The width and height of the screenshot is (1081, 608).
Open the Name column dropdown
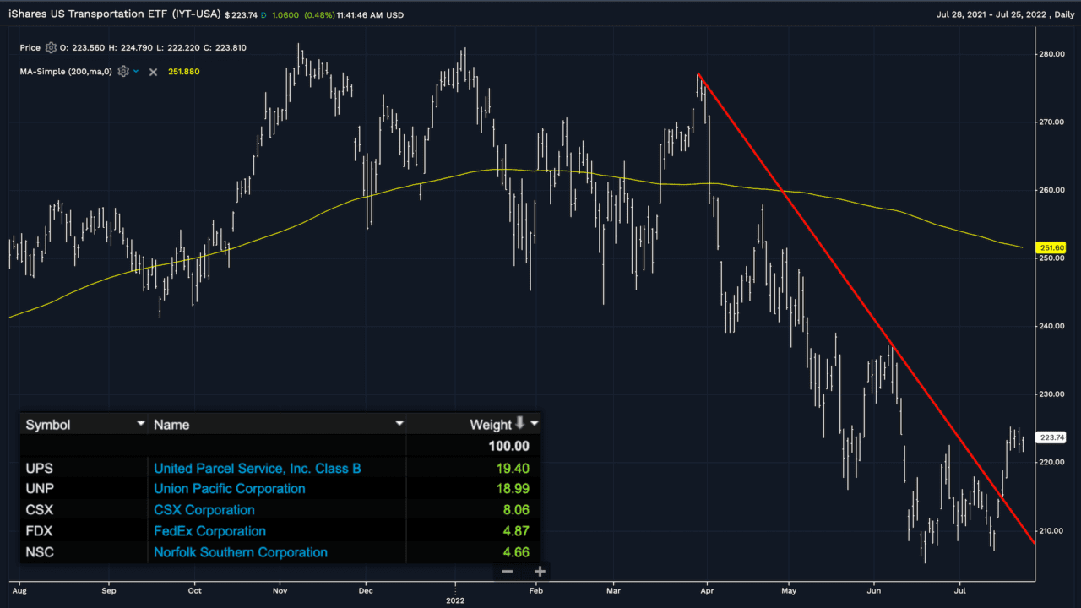coord(399,424)
